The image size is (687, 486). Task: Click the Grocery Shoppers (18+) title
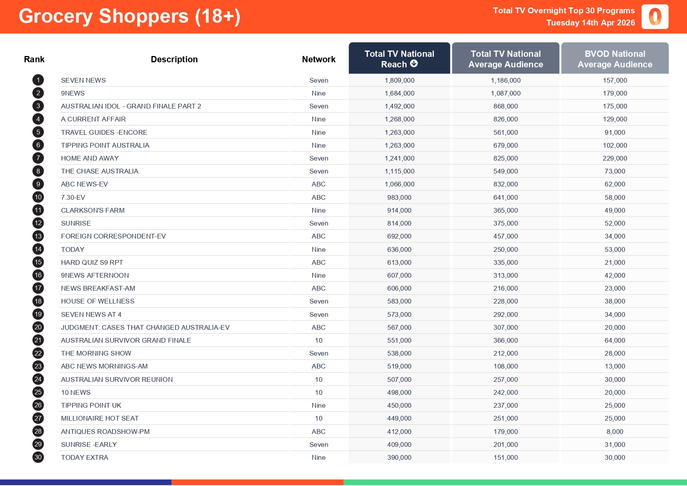pyautogui.click(x=129, y=16)
